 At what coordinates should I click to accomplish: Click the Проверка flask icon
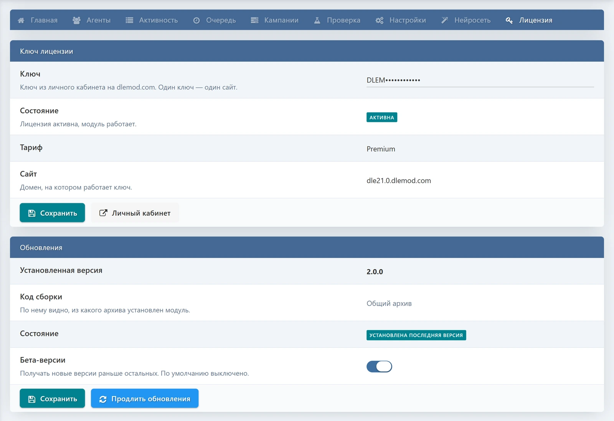pyautogui.click(x=317, y=20)
